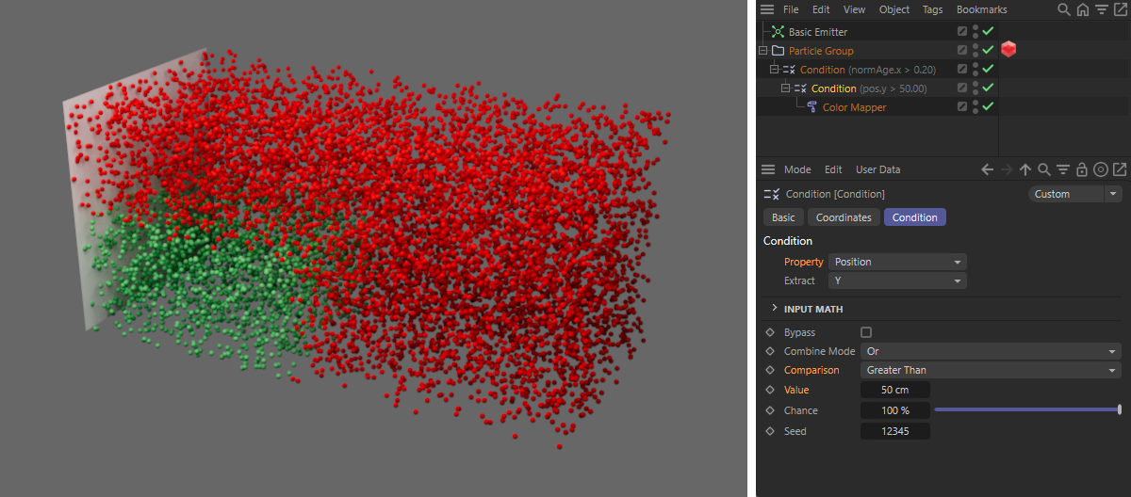This screenshot has height=497, width=1131.
Task: Open the Extract dropdown showing Y
Action: pos(897,281)
